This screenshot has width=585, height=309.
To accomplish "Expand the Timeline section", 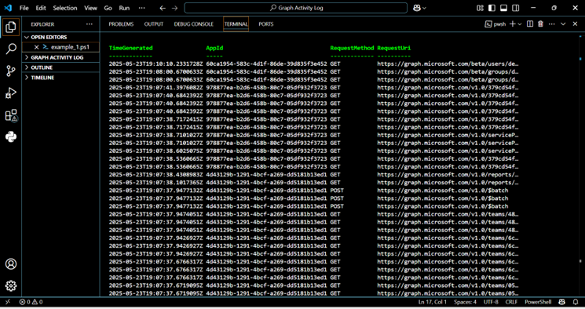I will point(60,78).
